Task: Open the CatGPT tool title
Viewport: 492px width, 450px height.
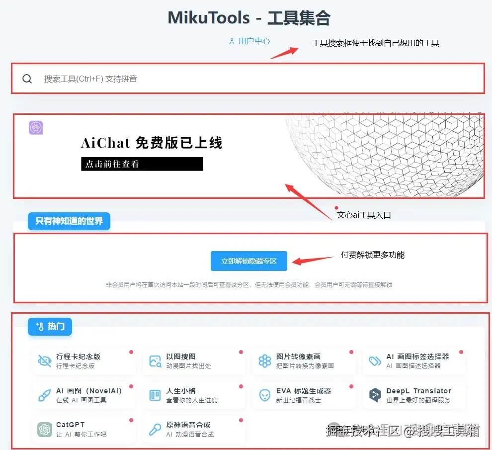Action: [70, 425]
